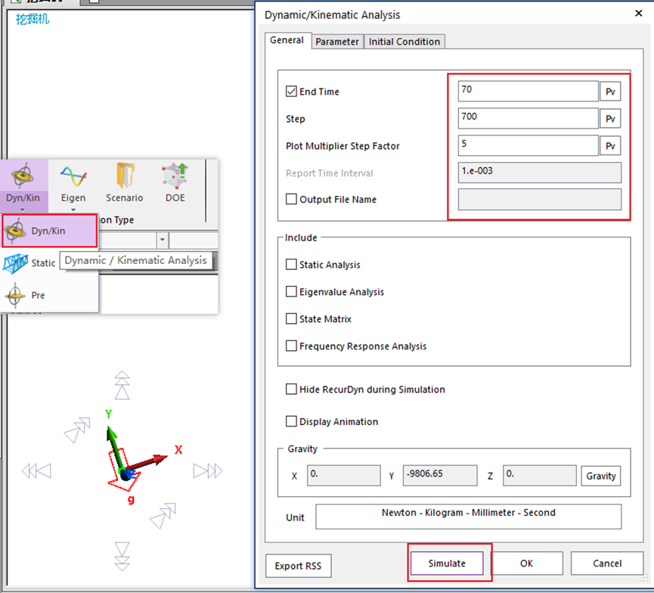Click the Unit display box
654x593 pixels.
pos(469,517)
